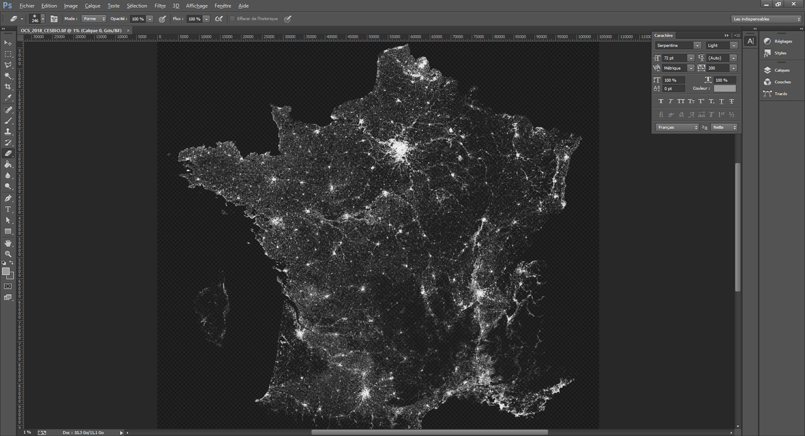Change screen mode icon
The image size is (805, 436).
(8, 298)
